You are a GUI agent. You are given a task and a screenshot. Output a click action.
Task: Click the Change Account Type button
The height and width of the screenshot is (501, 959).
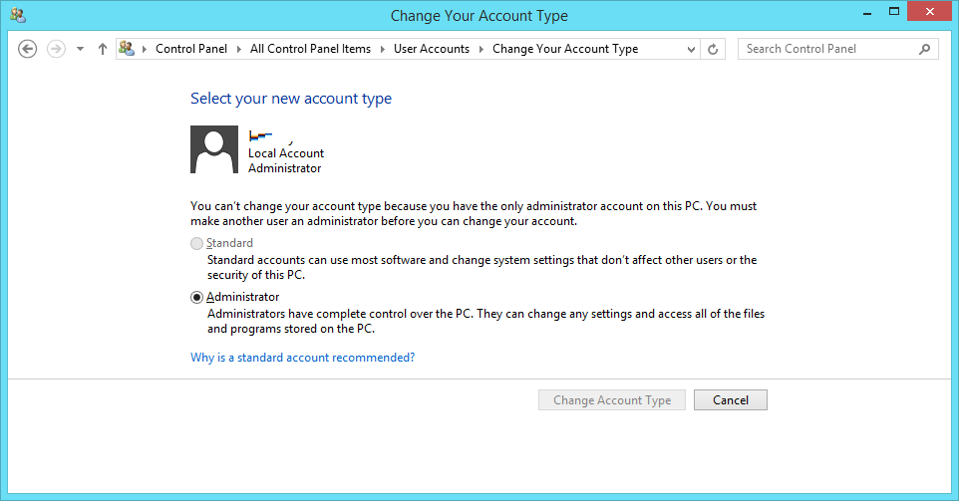pos(612,400)
